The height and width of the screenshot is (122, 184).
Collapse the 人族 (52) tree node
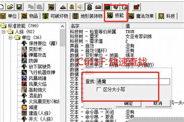[3, 32]
